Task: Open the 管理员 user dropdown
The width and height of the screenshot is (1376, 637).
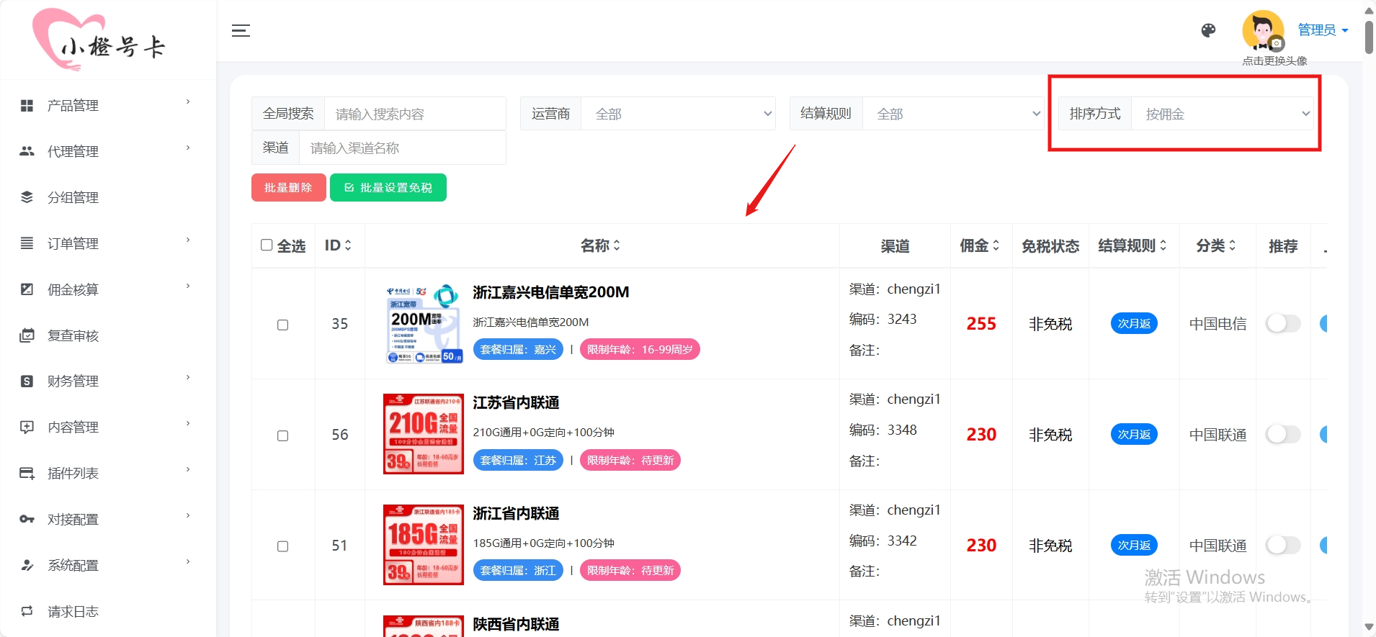Action: coord(1323,30)
